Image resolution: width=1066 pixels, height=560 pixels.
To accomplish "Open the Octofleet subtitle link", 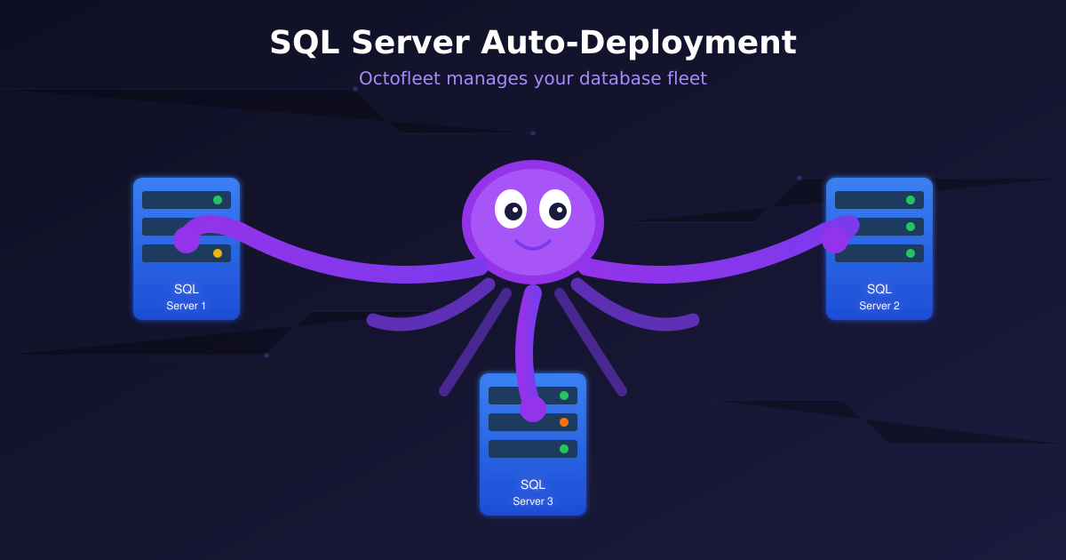I will (532, 78).
